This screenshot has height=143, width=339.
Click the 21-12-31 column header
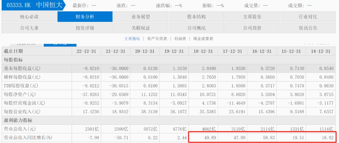coord(116,51)
